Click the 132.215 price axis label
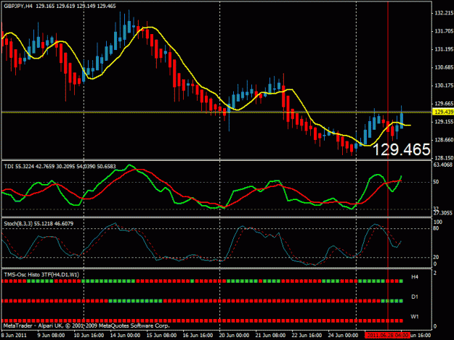454x340 pixels. [x=444, y=13]
